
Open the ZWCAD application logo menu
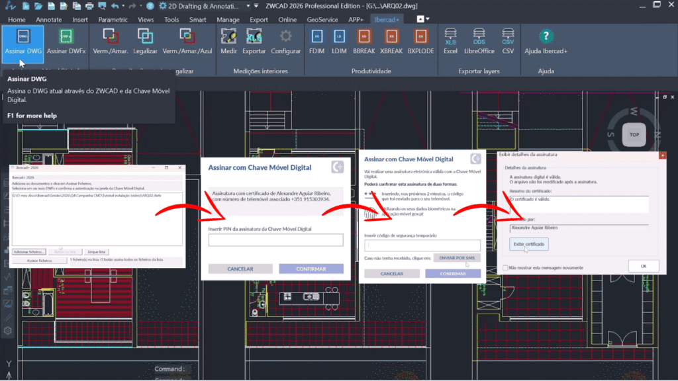(x=10, y=6)
